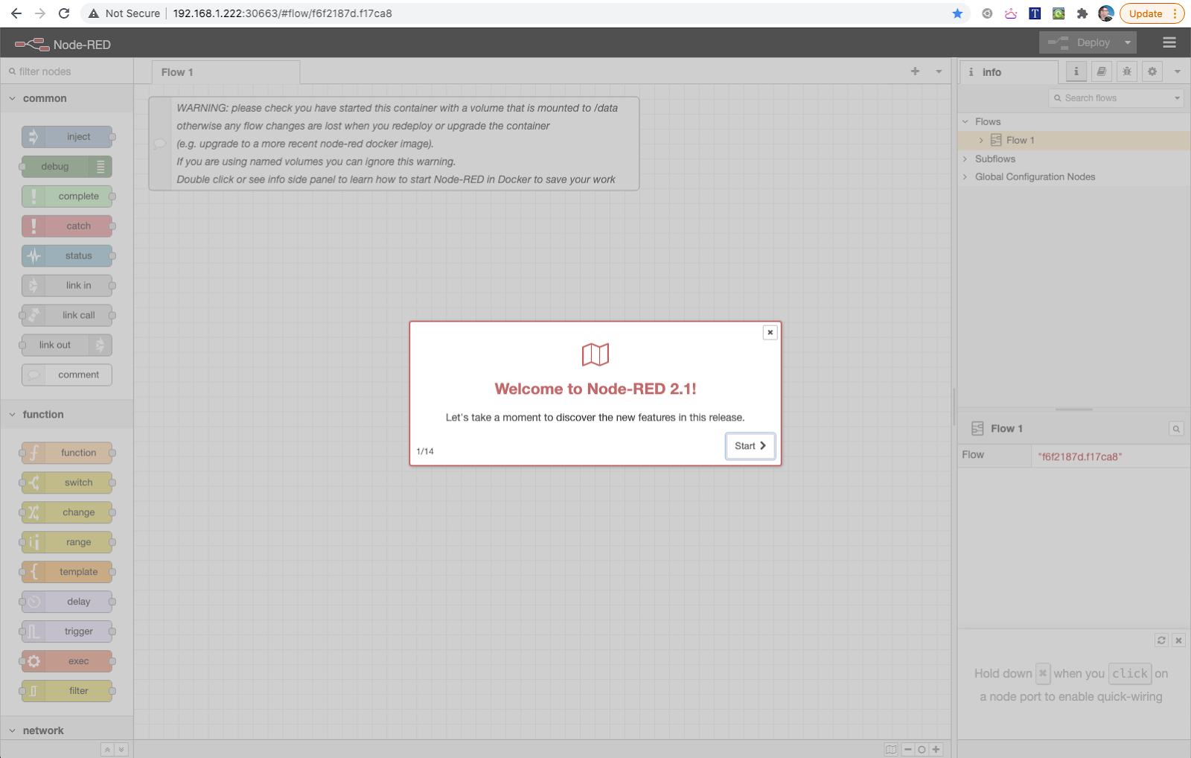Collapse the Flows tree section
The width and height of the screenshot is (1191, 758).
coord(965,121)
